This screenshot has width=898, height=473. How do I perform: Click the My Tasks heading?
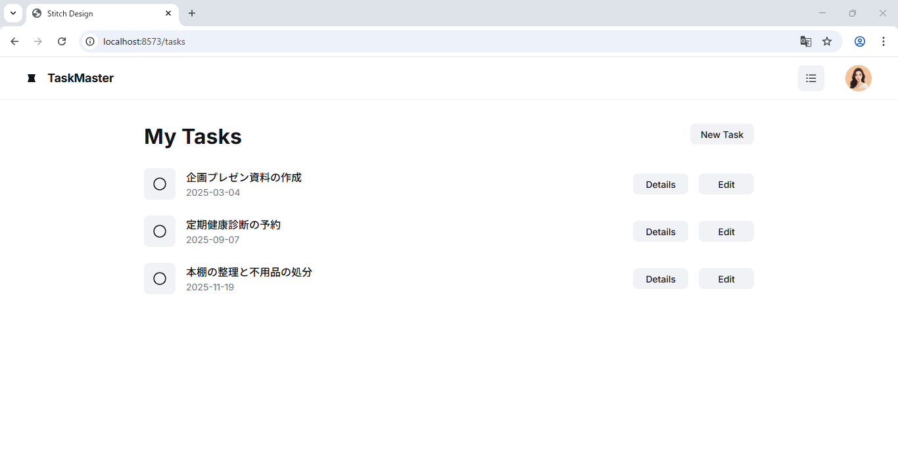[193, 137]
